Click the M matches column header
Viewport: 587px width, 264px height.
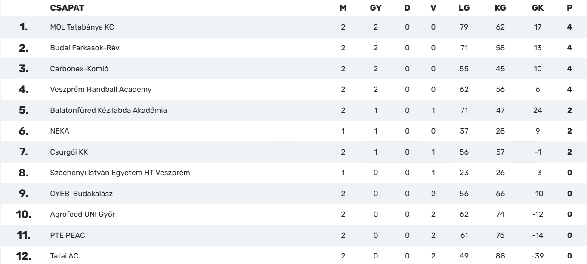(x=343, y=8)
